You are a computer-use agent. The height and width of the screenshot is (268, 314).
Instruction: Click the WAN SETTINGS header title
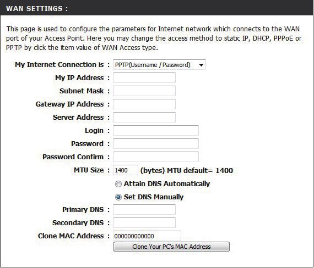37,9
